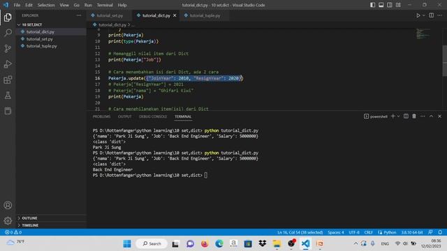Click the taskbar Search box

coord(152,243)
